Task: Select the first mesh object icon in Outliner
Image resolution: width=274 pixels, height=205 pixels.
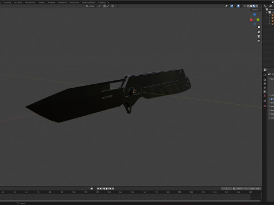Action: 272,15
